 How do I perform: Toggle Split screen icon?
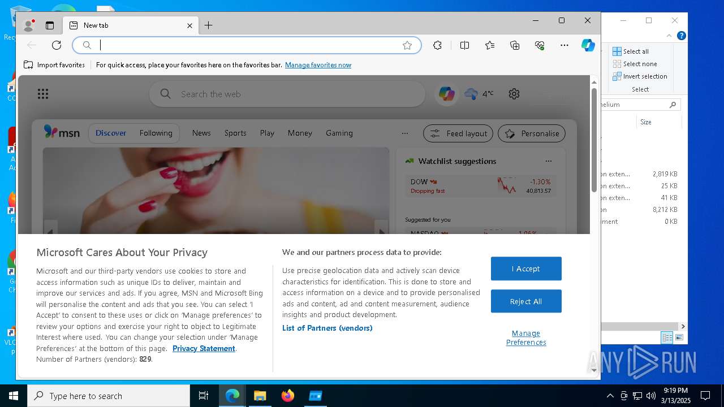pos(464,45)
